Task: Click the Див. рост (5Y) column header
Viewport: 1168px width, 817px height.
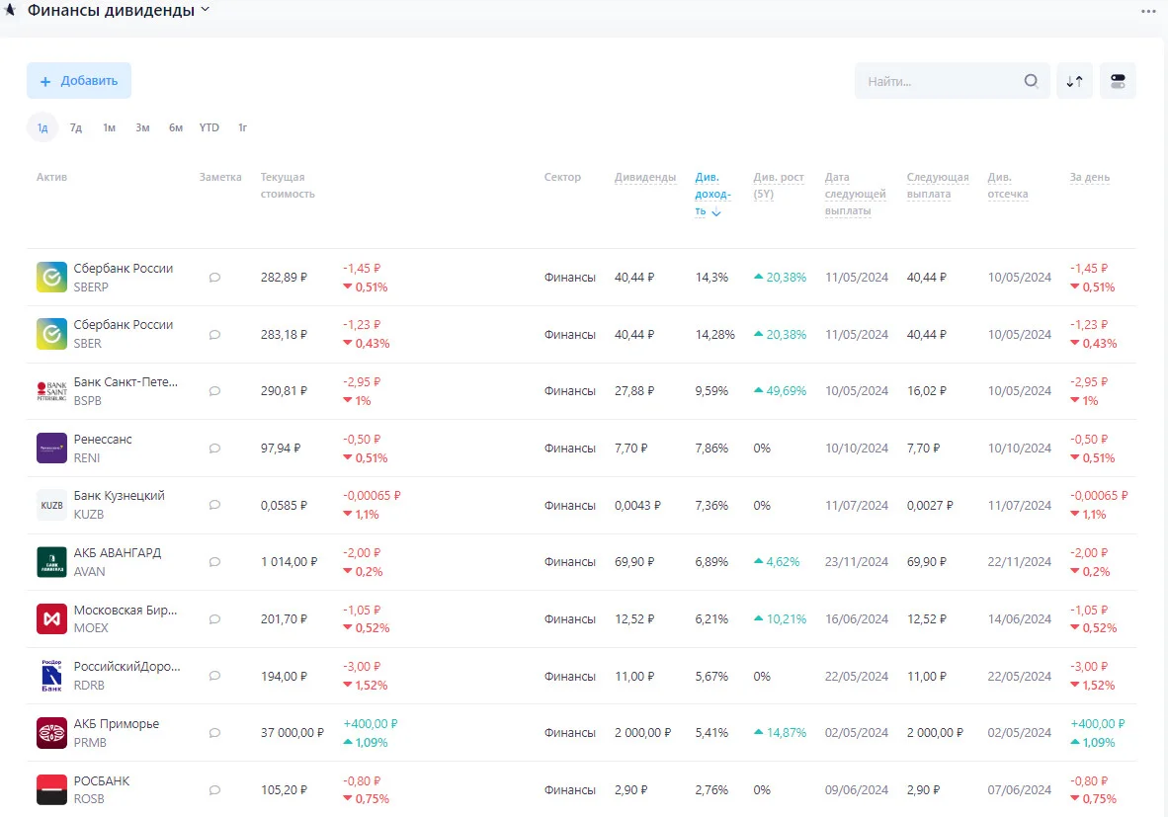Action: (x=779, y=186)
